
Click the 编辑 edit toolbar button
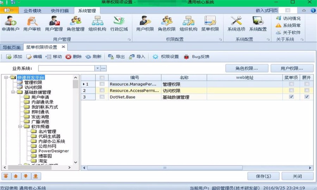[34, 57]
